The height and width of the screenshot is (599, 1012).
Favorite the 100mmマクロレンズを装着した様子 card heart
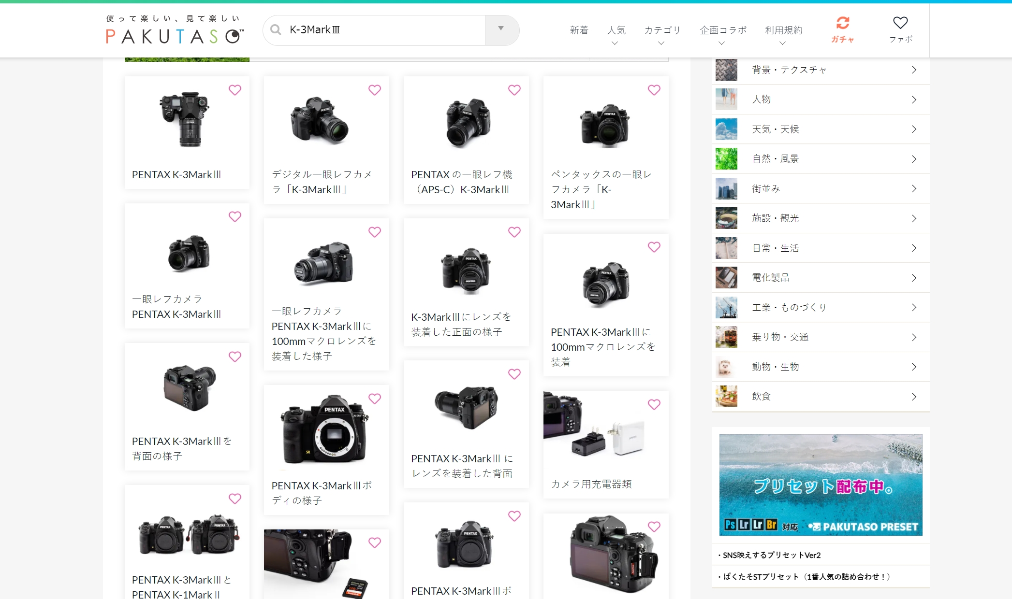(x=375, y=232)
